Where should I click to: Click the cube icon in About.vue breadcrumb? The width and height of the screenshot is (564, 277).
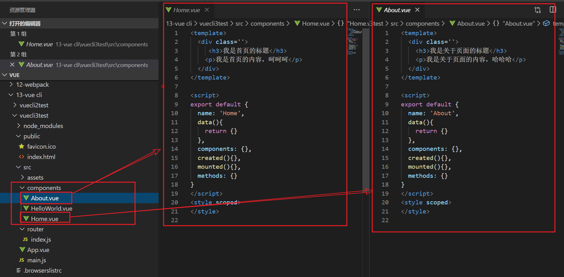point(546,23)
